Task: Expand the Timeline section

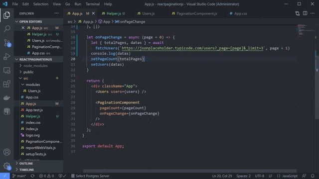Action: click(x=39, y=170)
